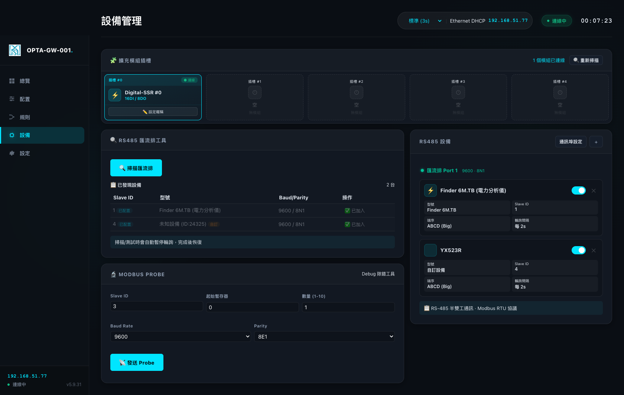
Task: Remove the Finder 6M.TB device with X
Action: click(x=594, y=190)
